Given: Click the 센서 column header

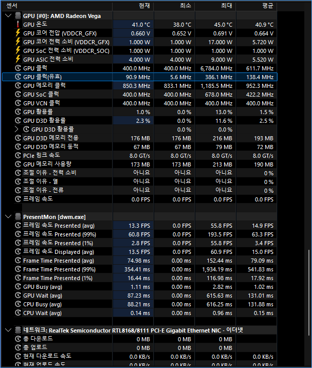Looking at the screenshot, I should pos(57,6).
